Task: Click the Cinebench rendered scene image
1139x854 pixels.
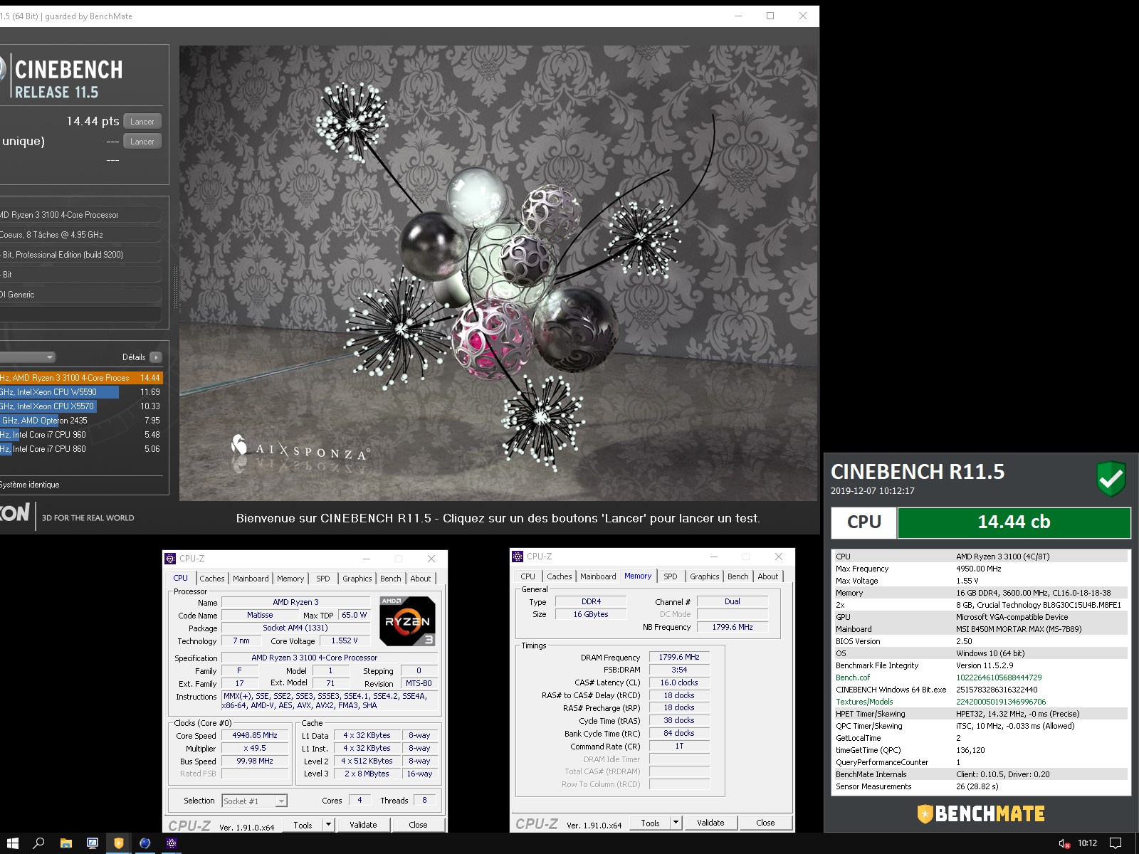Action: 498,273
